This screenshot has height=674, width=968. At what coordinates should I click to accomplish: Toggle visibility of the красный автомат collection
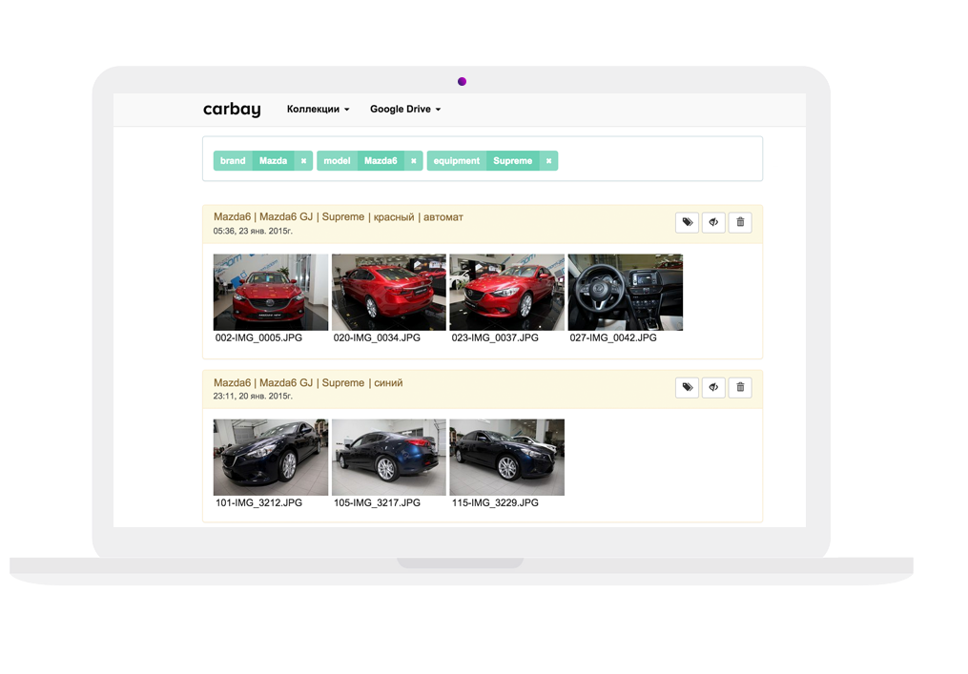(x=713, y=222)
